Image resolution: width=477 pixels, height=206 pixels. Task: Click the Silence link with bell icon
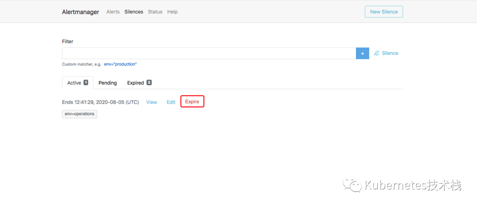coord(386,53)
